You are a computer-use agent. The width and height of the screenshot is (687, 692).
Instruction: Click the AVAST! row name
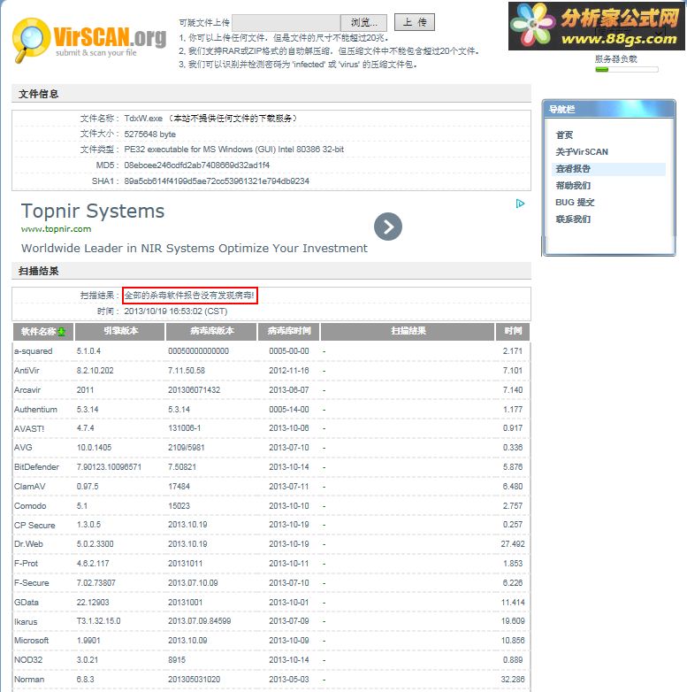29,428
